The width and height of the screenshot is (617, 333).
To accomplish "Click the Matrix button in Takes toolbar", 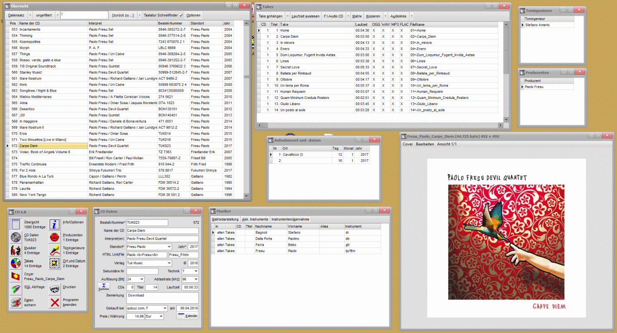I will (357, 16).
